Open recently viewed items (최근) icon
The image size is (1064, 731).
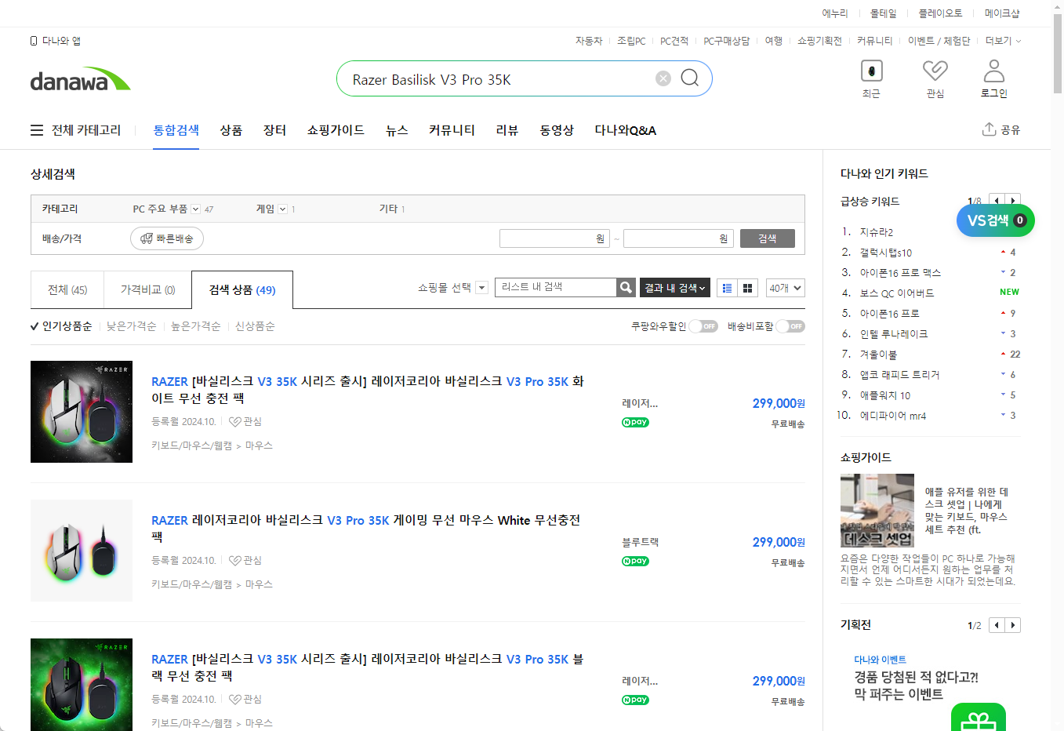(871, 71)
